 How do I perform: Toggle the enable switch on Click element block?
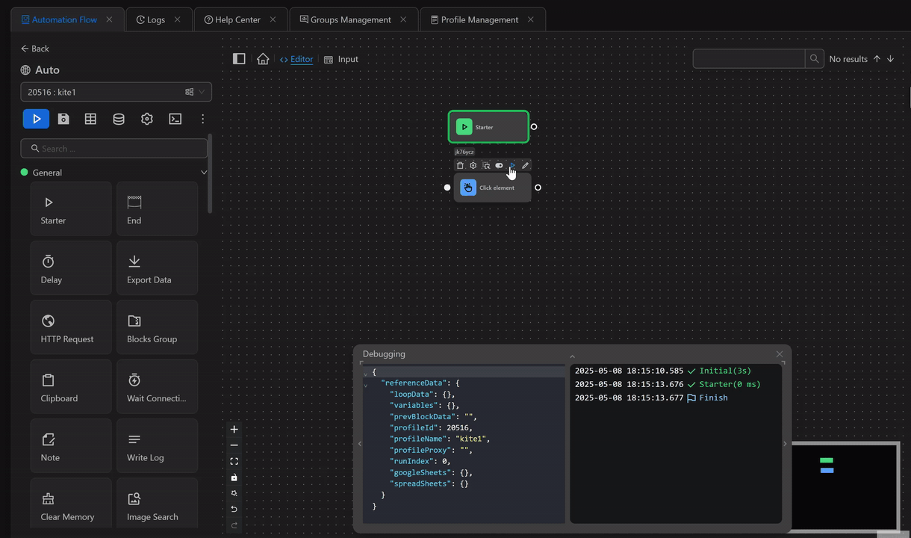point(499,166)
